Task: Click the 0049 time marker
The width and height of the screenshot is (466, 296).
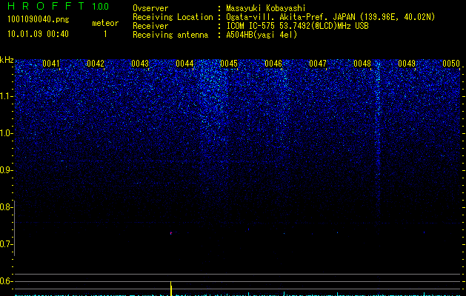Action: pos(407,64)
